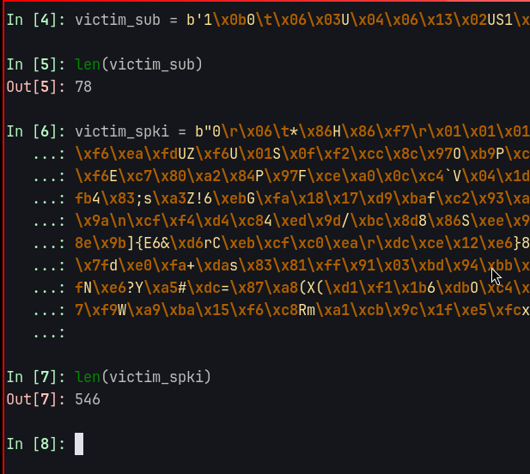
Task: Click the output value 546
Action: [x=87, y=398]
